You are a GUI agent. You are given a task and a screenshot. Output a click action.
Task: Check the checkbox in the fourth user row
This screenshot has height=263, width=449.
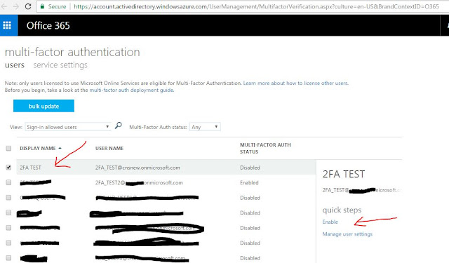tap(8, 213)
